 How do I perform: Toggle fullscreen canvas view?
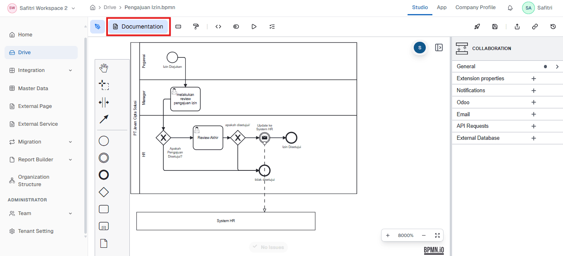pos(437,235)
